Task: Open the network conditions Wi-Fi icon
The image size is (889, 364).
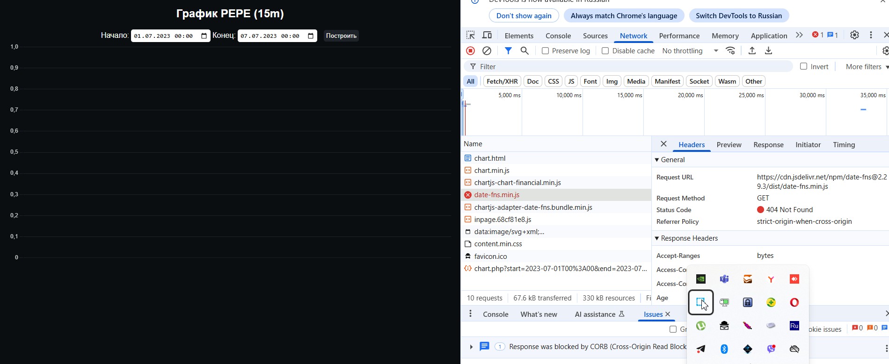Action: [x=730, y=50]
